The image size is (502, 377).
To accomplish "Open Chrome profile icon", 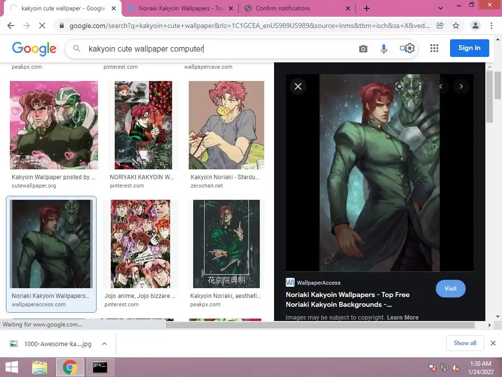I will [476, 26].
